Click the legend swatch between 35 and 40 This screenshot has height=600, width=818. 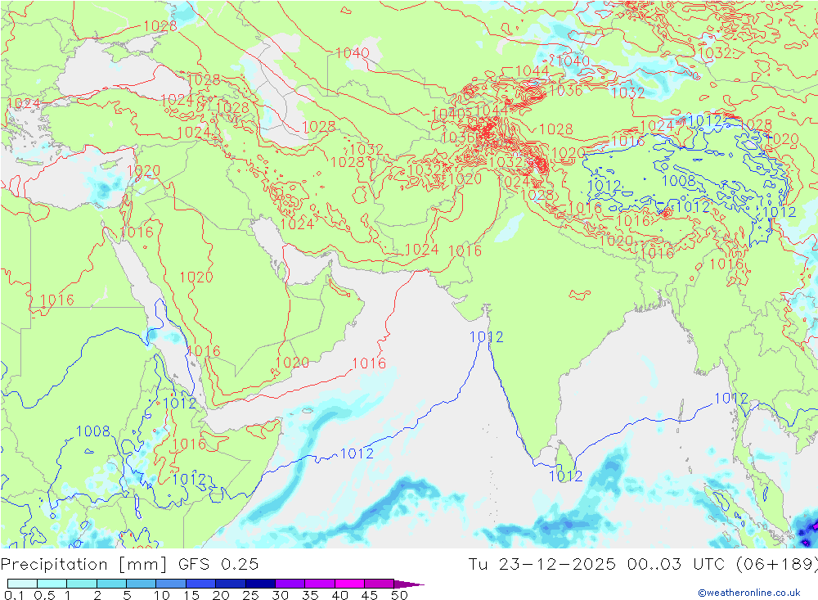click(319, 584)
